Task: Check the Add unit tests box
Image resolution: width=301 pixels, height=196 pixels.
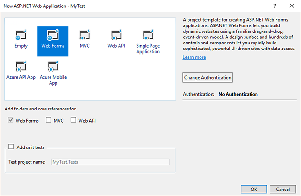Action: coord(11,147)
